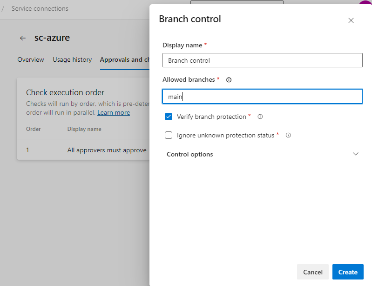This screenshot has height=286, width=372.
Task: Click the Cancel button
Action: [313, 272]
